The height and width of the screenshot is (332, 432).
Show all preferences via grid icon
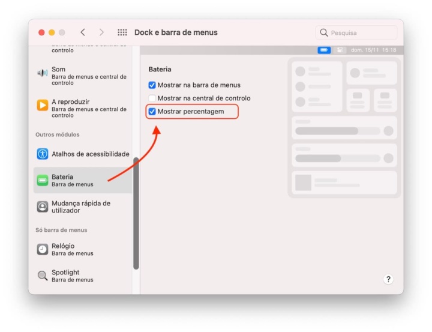coord(122,32)
